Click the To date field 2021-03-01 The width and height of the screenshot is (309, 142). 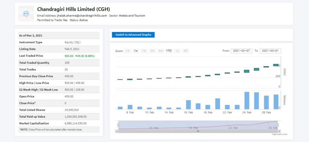(270, 51)
